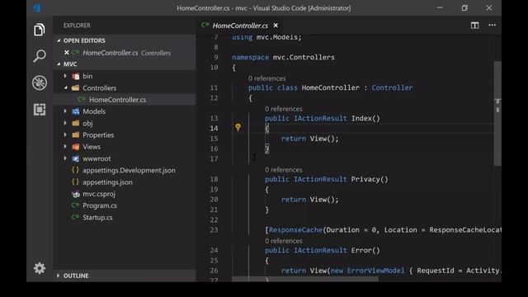Click the wwwroot folder icon
Screen dimensions: 528x297
tap(76, 158)
